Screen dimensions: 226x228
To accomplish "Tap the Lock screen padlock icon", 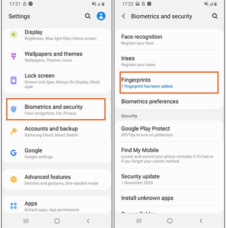I will 13,80.
